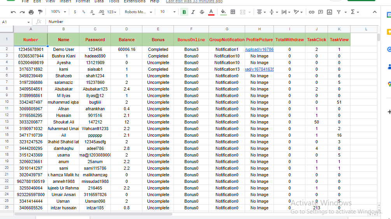Open profile picture link in row 2
This screenshot has height=219, width=391.
[259, 49]
